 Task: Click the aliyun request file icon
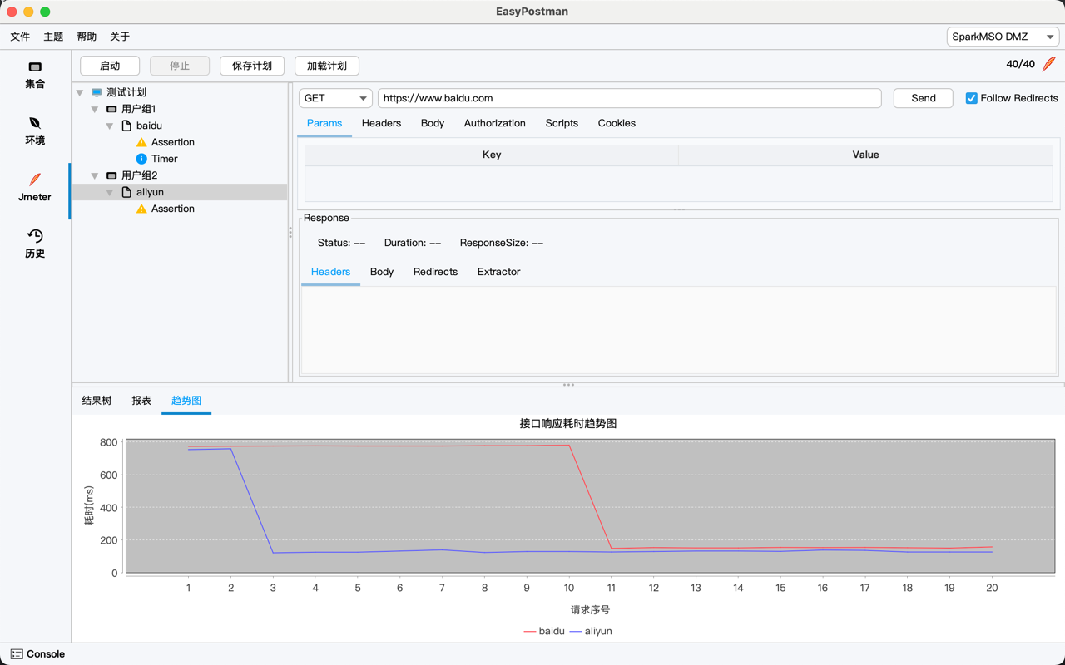126,192
